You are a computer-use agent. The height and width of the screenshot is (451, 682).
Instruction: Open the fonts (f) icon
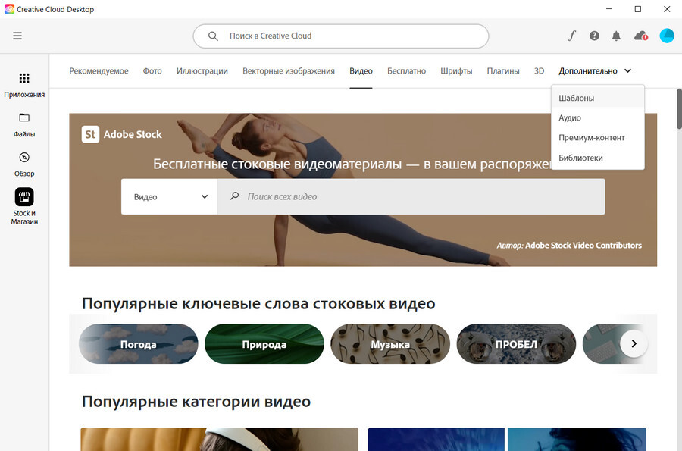coord(572,36)
